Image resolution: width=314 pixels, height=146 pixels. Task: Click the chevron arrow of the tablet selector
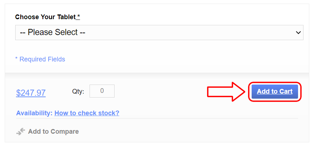[298, 33]
